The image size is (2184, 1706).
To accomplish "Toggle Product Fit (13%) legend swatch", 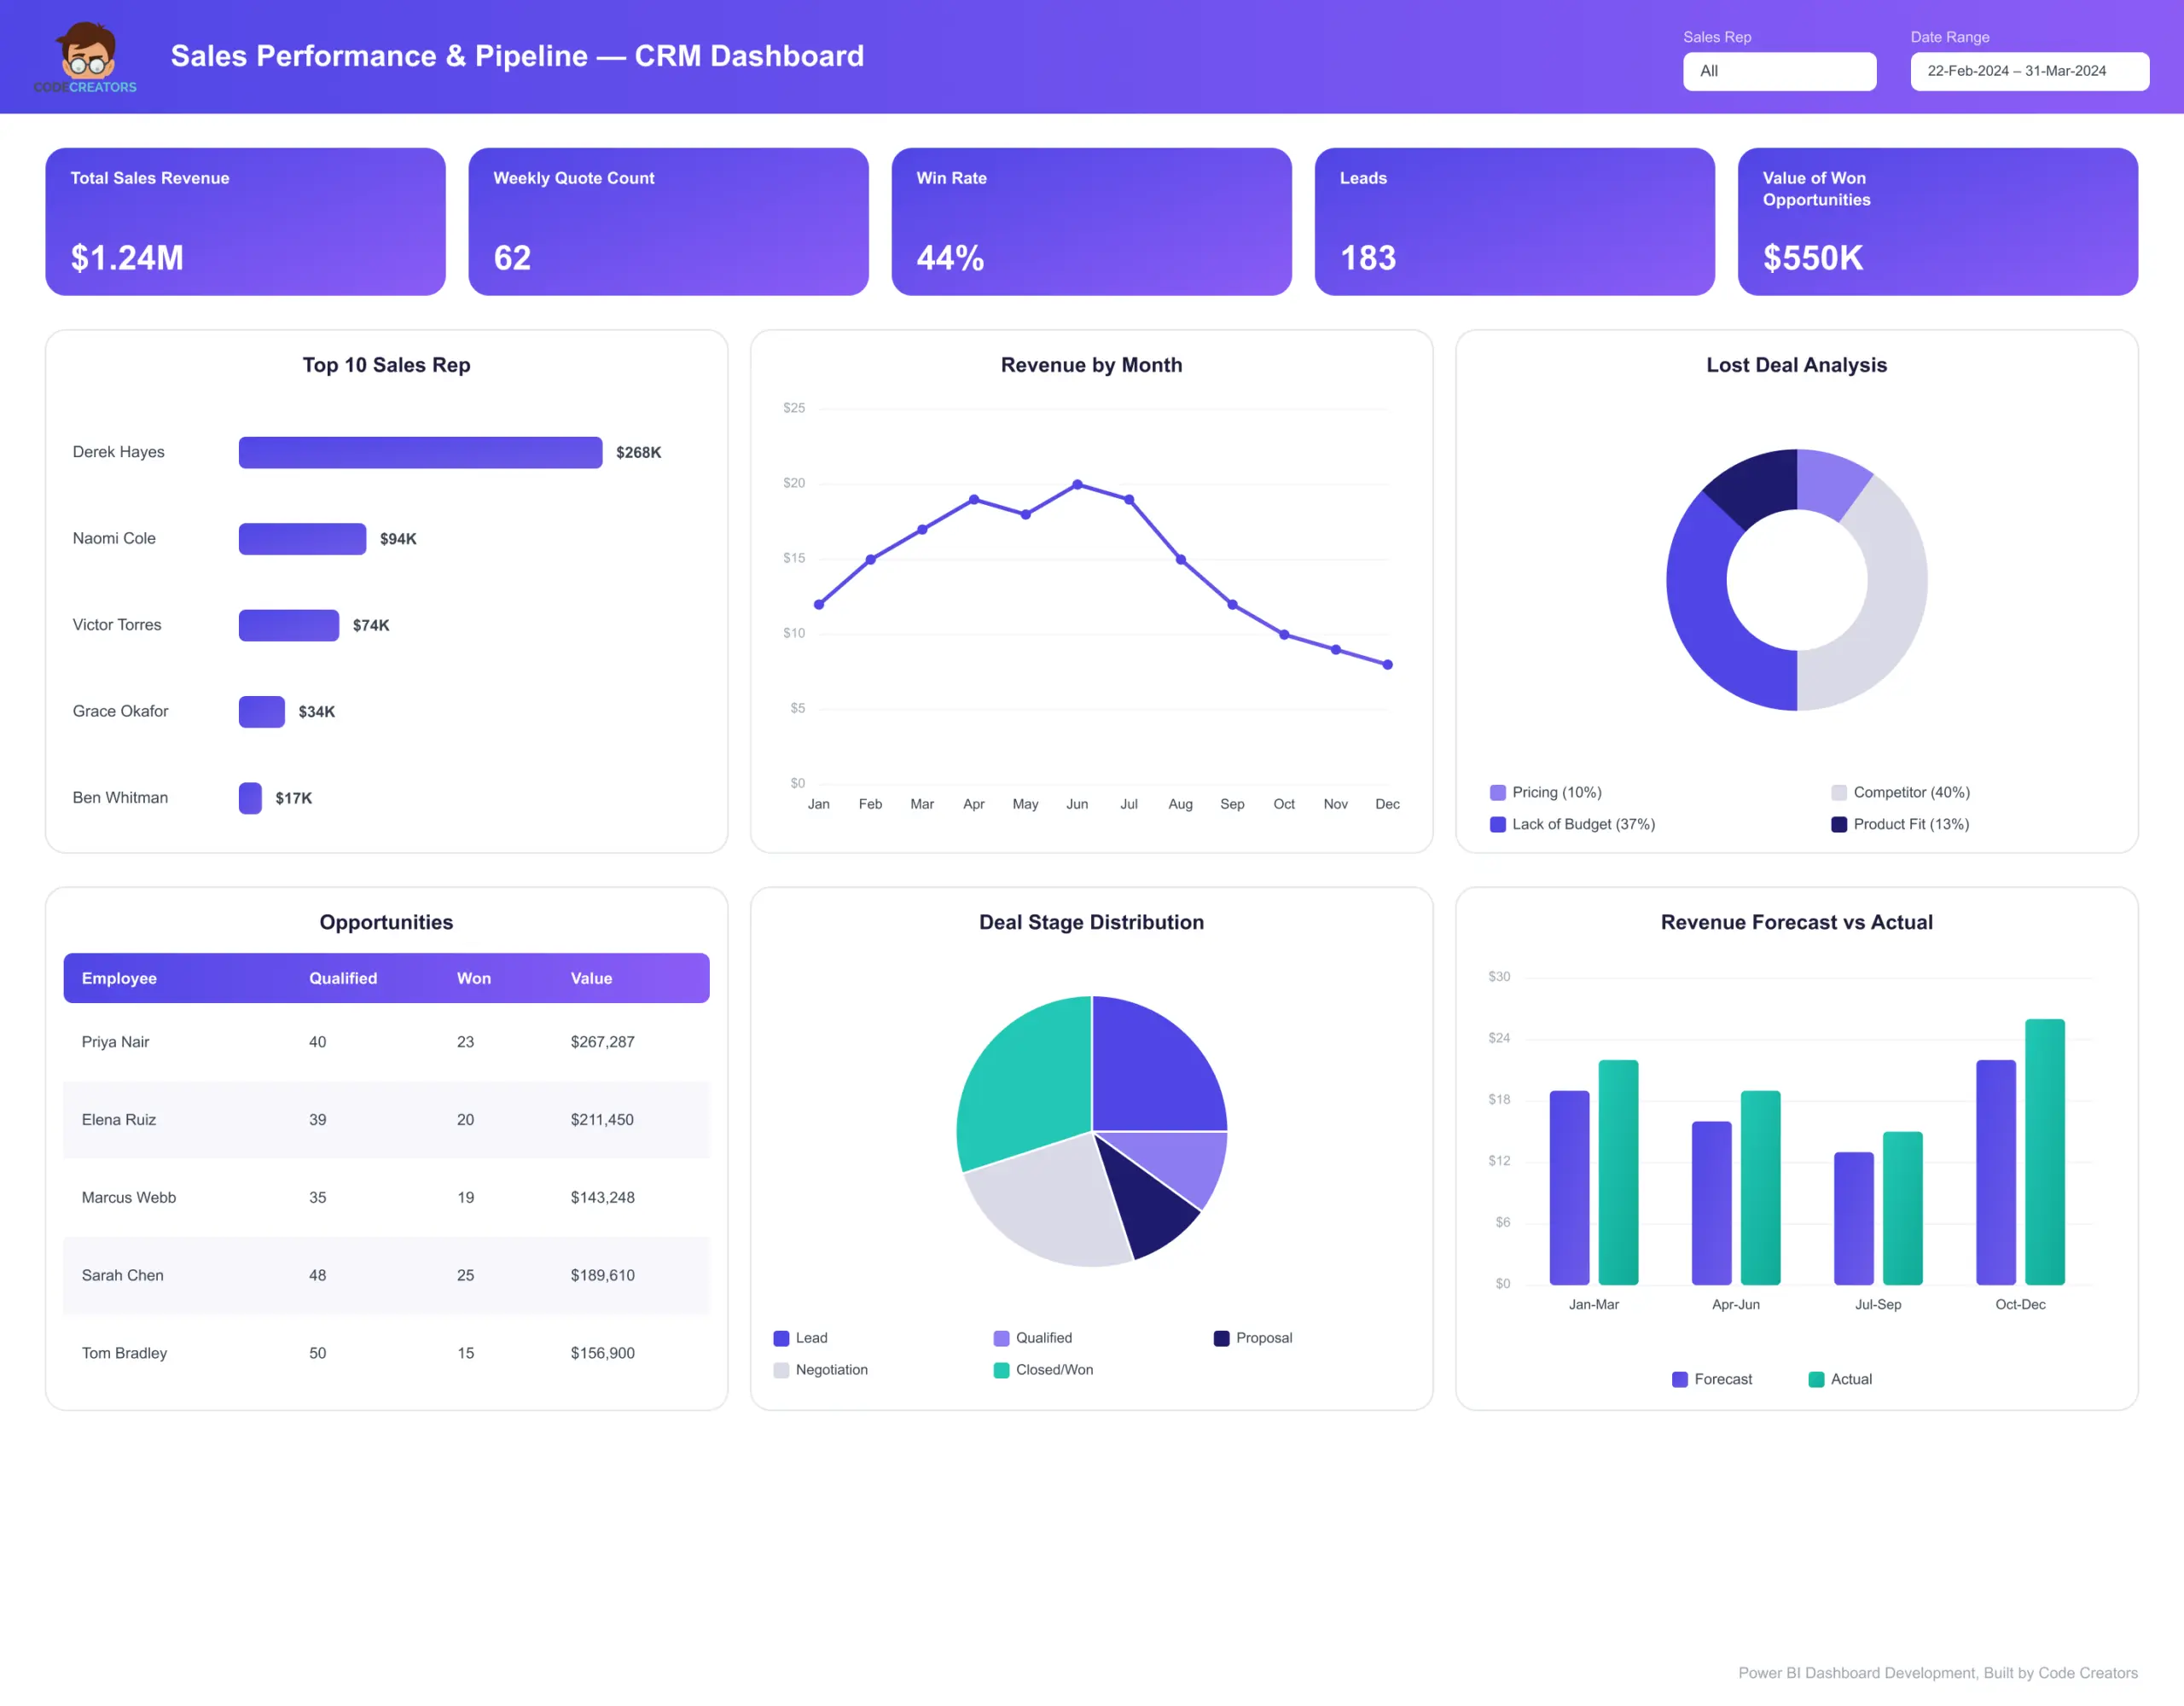I will [x=1838, y=824].
